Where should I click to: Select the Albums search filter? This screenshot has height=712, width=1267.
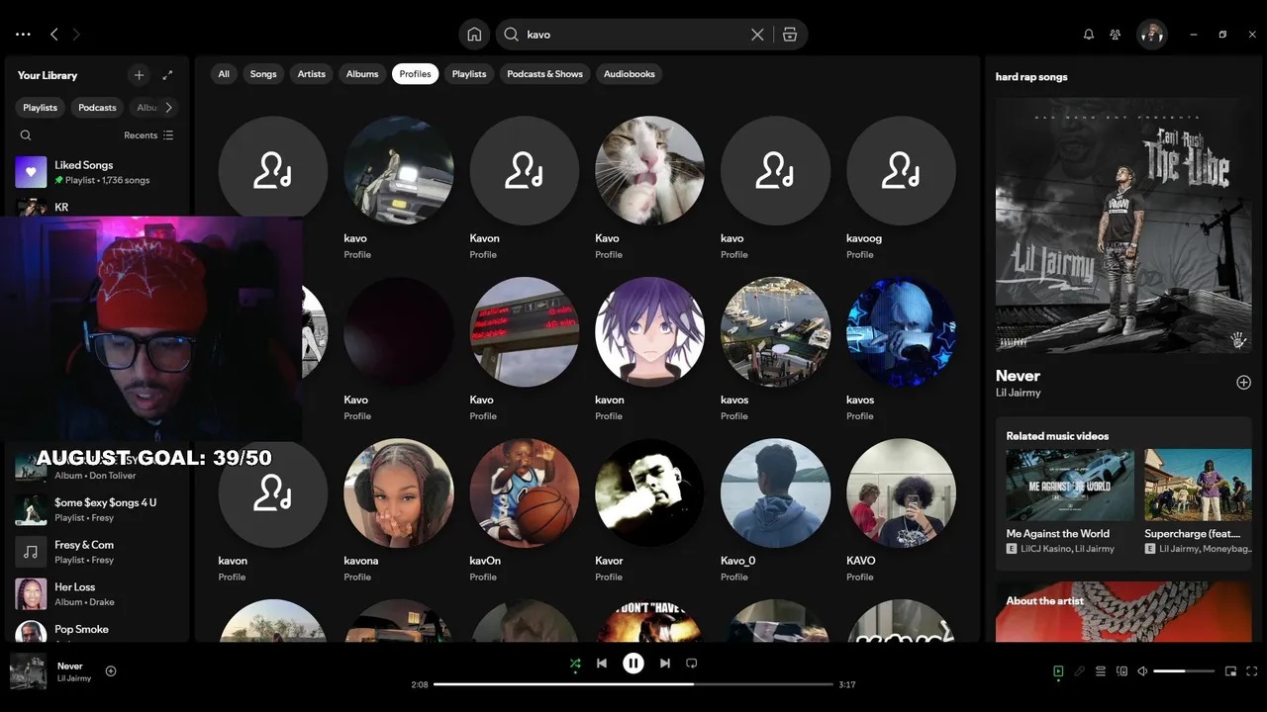point(362,74)
